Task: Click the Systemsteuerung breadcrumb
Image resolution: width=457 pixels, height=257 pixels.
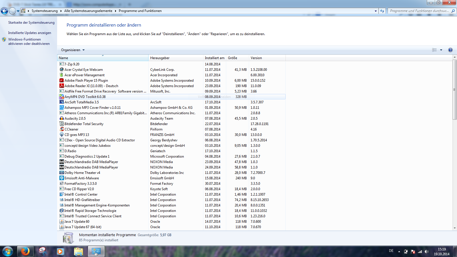Action: [45, 11]
